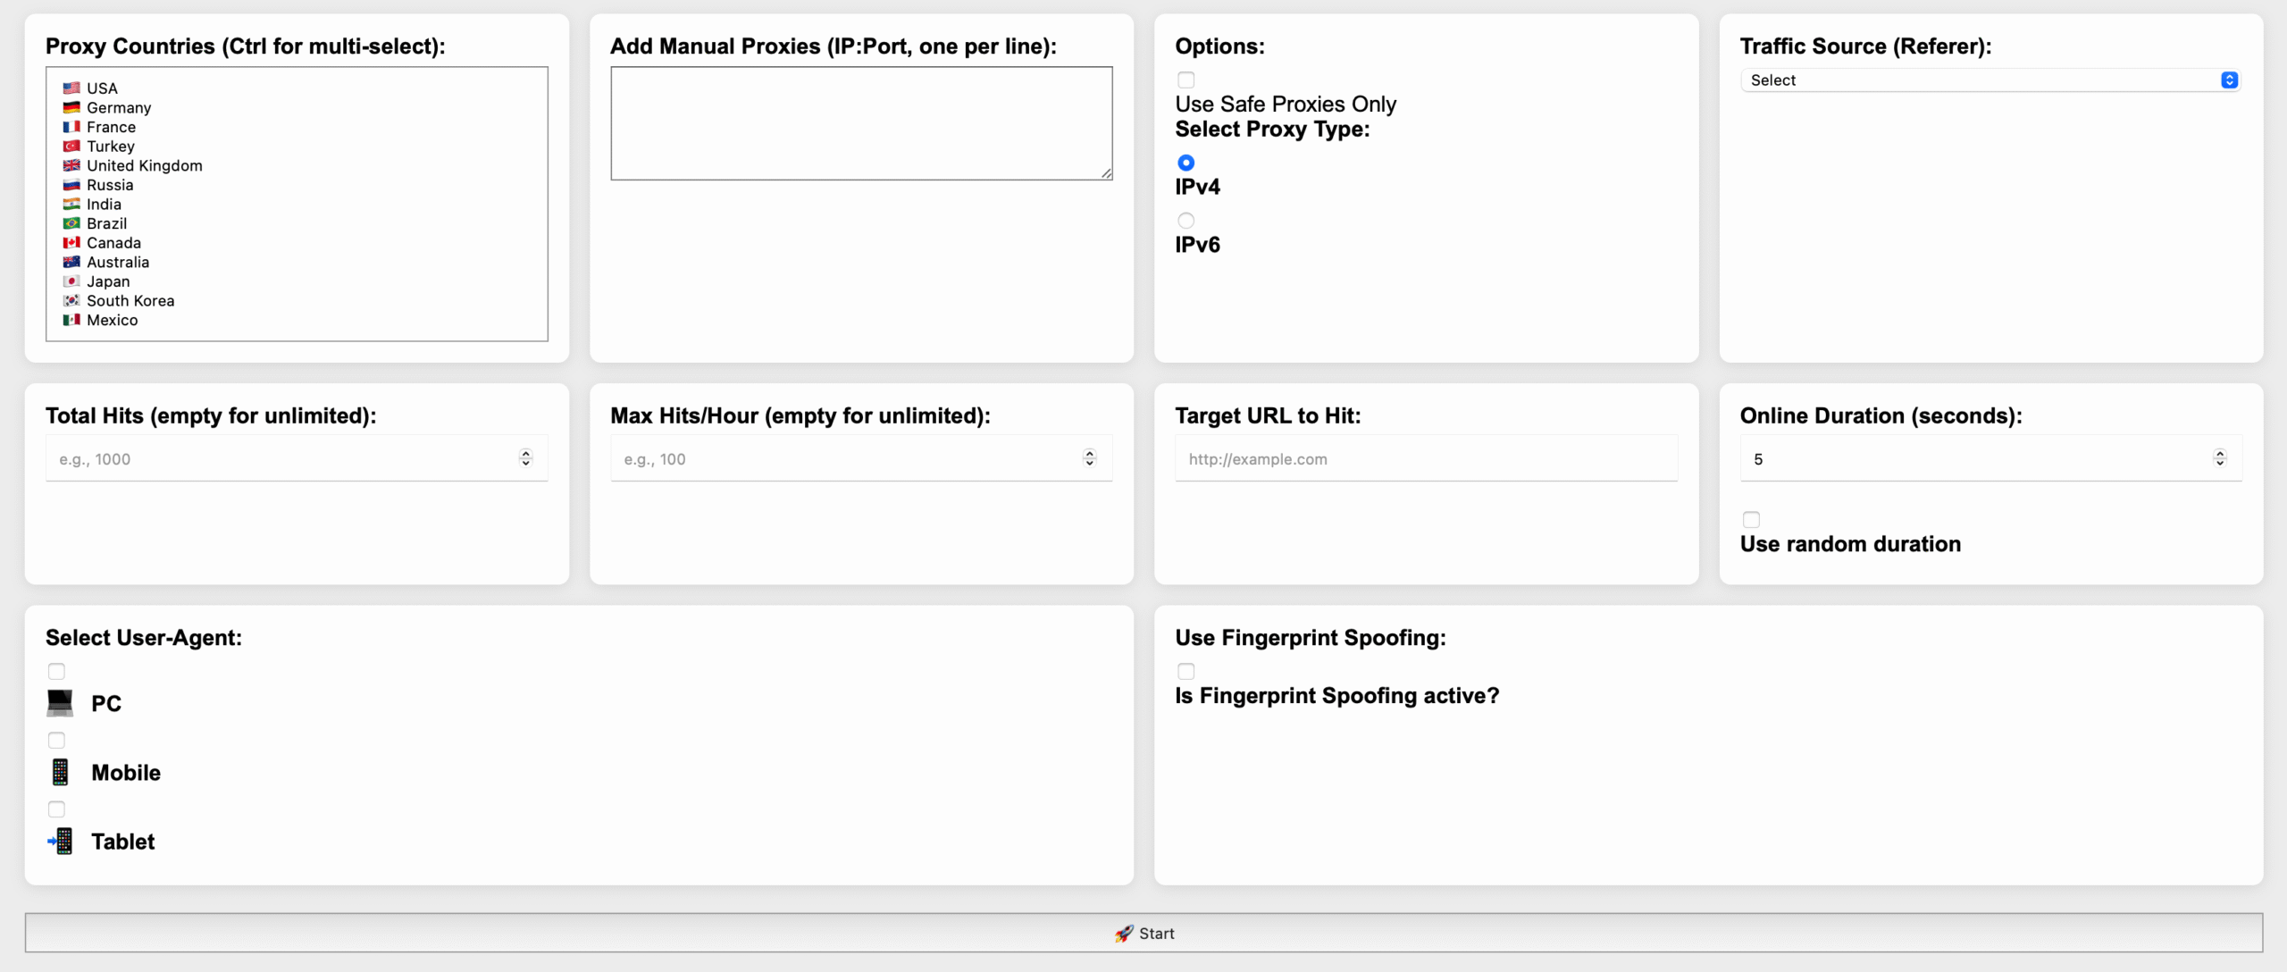This screenshot has height=972, width=2287.
Task: Click the Online Duration stepper arrows
Action: (x=2220, y=458)
